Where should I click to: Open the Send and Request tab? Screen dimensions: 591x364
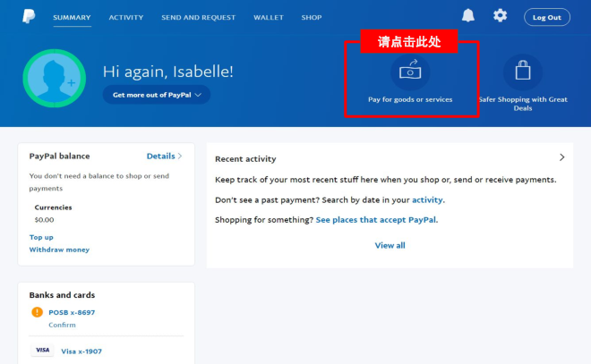[x=198, y=17]
